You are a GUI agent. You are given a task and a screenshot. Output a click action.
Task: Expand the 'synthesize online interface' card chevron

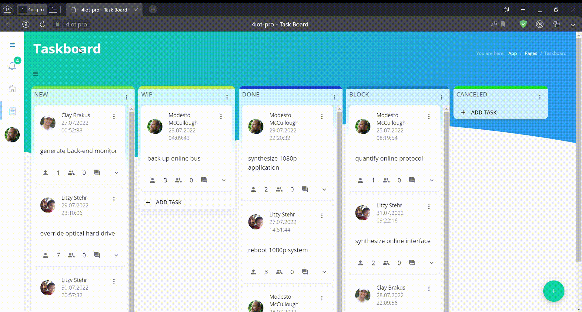pos(431,263)
